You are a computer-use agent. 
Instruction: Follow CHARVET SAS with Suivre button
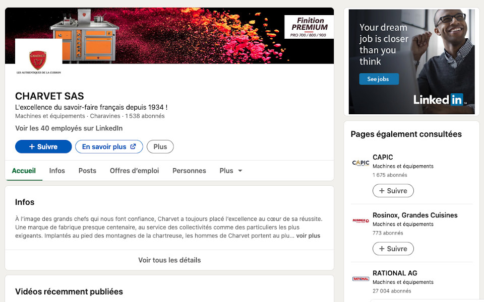(x=43, y=146)
